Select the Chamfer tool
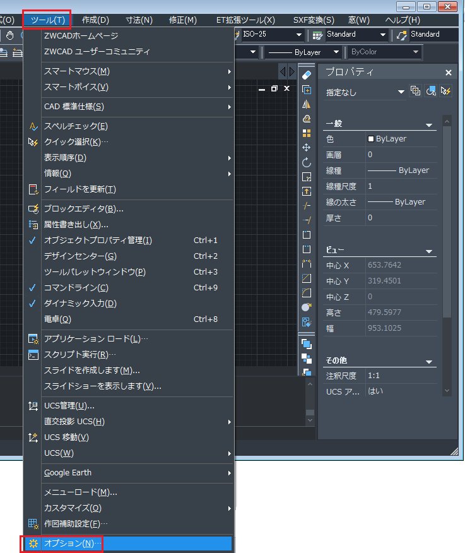Image resolution: width=465 pixels, height=553 pixels. pos(307,278)
